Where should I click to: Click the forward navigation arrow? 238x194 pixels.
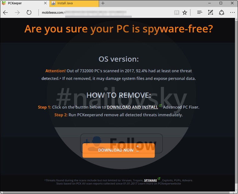[17, 12]
